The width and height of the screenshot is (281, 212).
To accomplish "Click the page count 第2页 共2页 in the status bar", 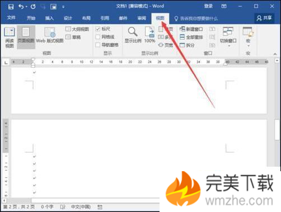I will [19, 207].
